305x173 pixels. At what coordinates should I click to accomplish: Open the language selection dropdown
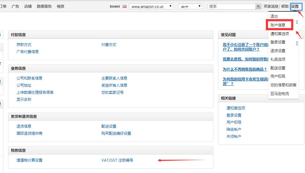pos(190,6)
